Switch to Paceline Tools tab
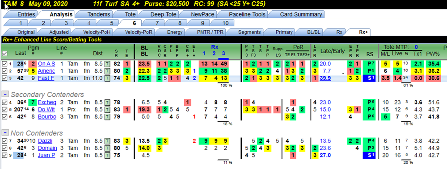Viewport: 447px width, 169px height. click(247, 14)
